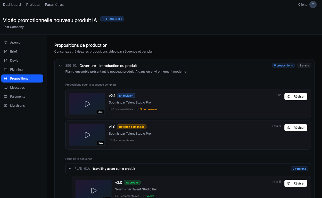Click the IN_FEASIBILITY status badge

[x=112, y=19]
